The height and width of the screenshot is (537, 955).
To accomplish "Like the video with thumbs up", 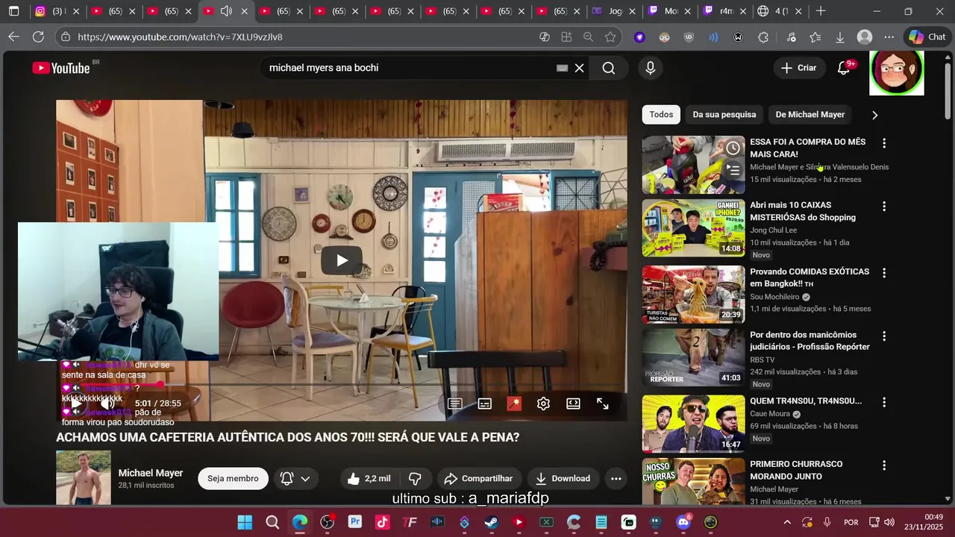I will [x=369, y=478].
